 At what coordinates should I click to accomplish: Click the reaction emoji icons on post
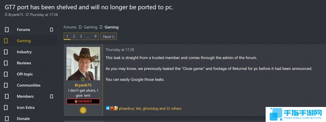point(112,108)
